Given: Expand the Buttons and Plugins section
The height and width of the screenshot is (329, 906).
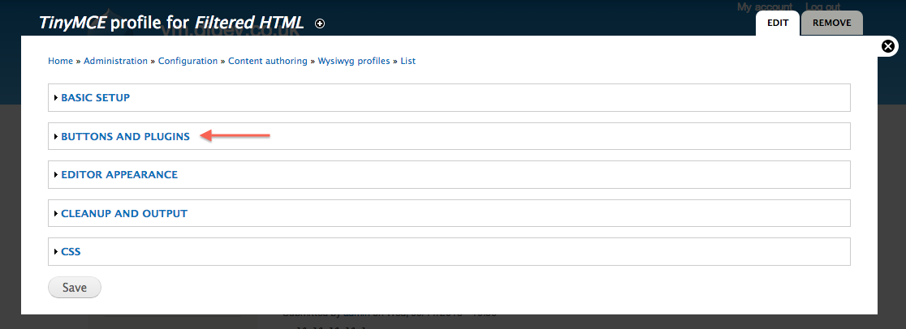Looking at the screenshot, I should [x=125, y=137].
